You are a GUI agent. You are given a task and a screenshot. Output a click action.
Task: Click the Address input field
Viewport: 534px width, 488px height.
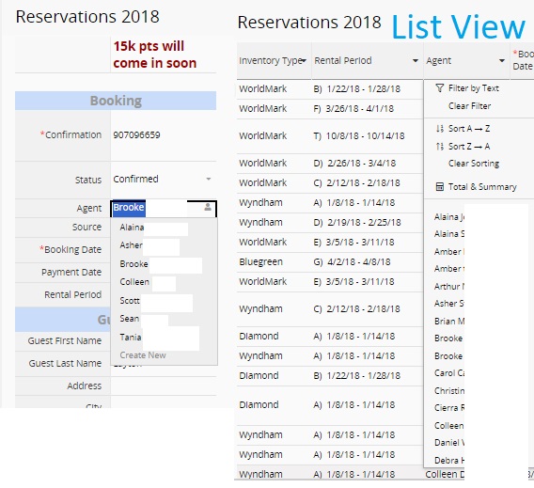click(x=164, y=386)
